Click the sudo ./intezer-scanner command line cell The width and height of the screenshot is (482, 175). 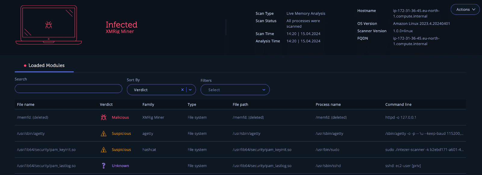424,150
